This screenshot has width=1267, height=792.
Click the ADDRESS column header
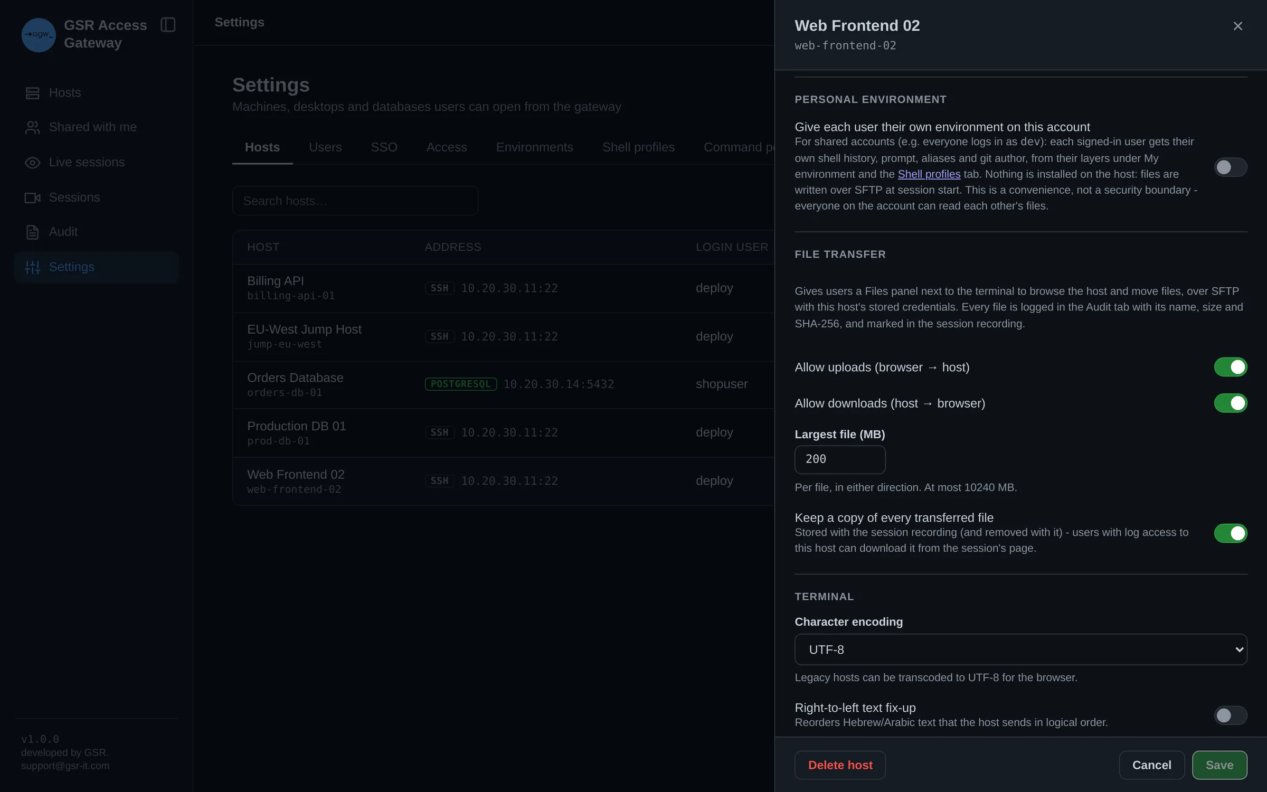point(453,247)
